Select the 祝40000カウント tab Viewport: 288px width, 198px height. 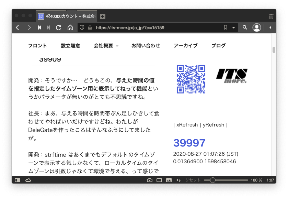point(67,16)
